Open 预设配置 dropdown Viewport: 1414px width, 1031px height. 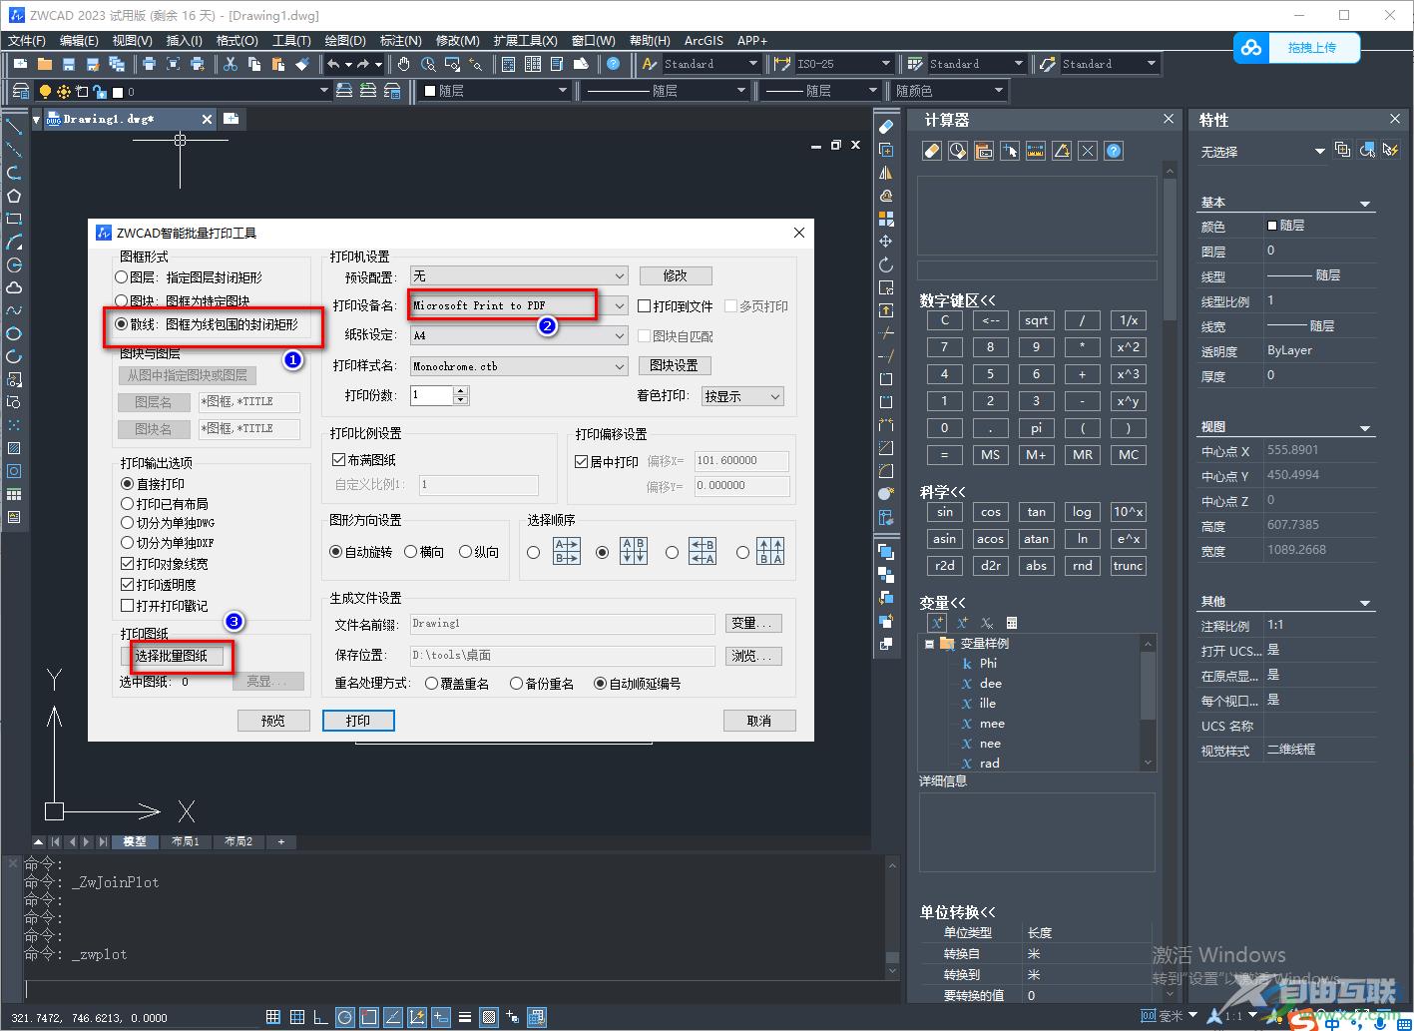coord(519,275)
